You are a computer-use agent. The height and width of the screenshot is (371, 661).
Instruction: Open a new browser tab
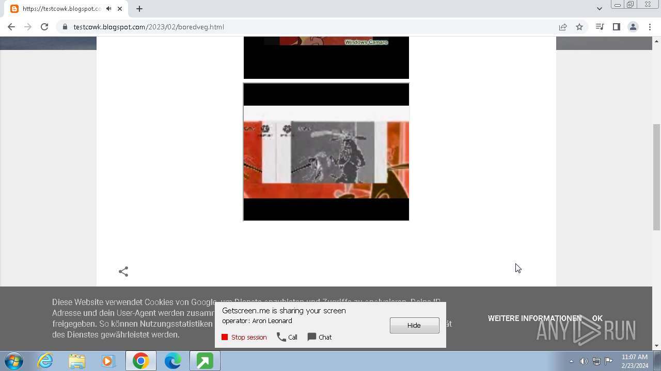pos(139,9)
